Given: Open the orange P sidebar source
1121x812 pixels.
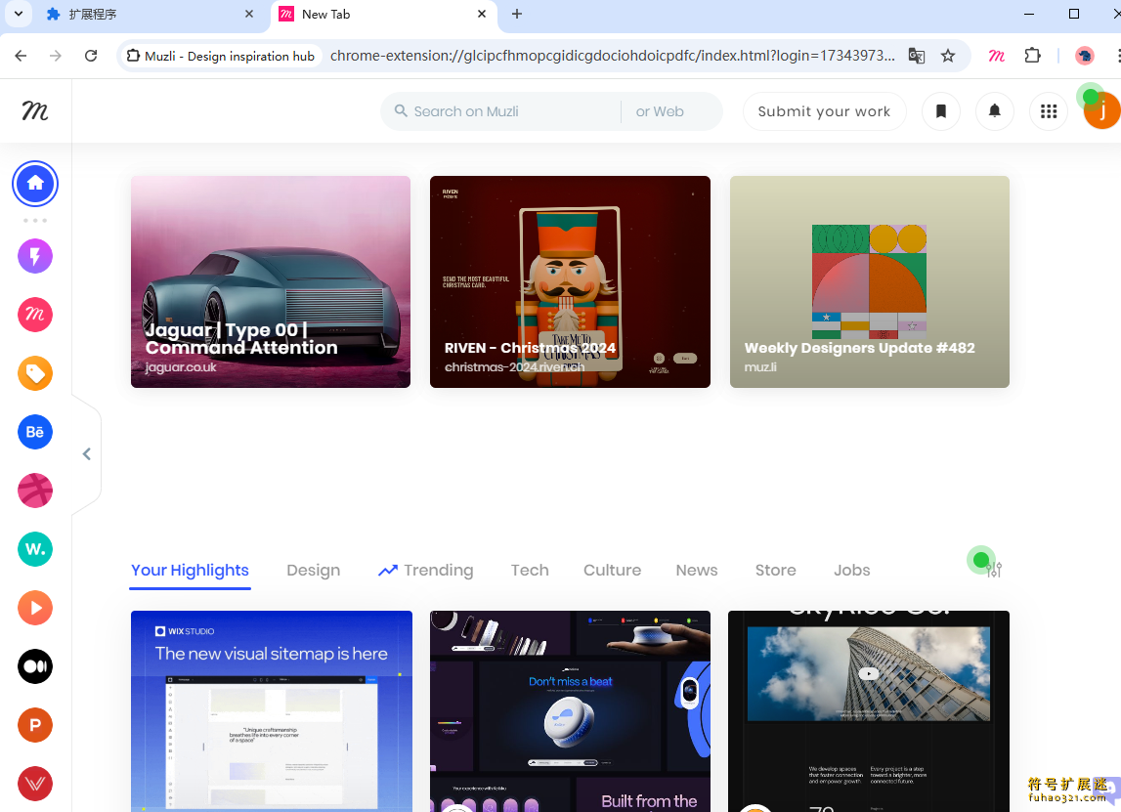Looking at the screenshot, I should tap(35, 725).
